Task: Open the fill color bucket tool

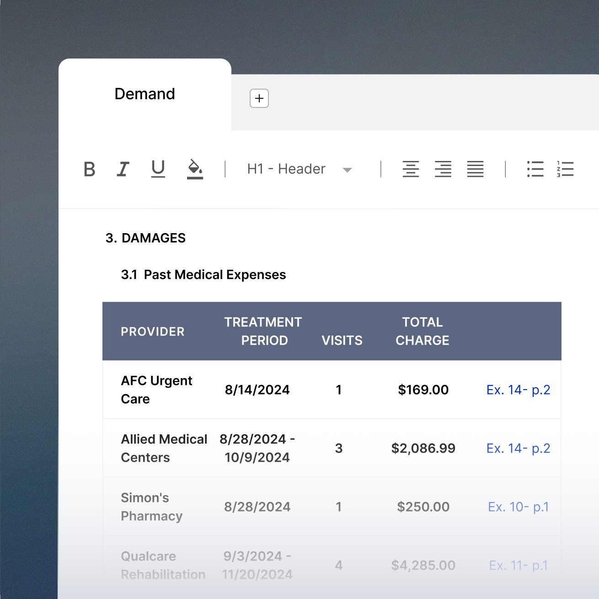Action: tap(195, 169)
